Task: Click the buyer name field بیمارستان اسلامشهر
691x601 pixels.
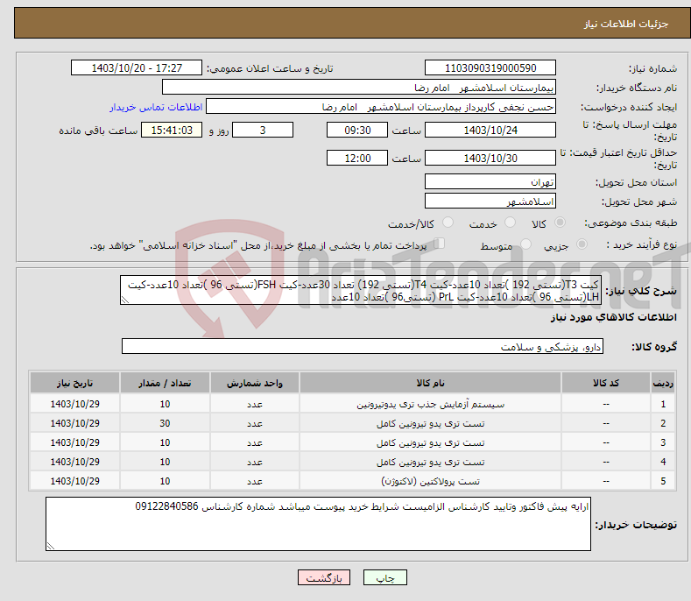Action: [x=359, y=88]
